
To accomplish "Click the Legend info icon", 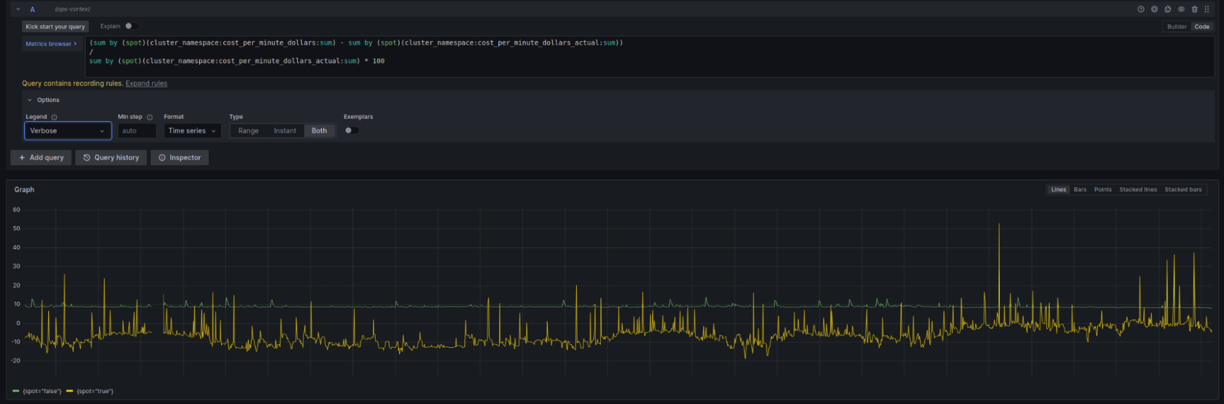I will 54,117.
